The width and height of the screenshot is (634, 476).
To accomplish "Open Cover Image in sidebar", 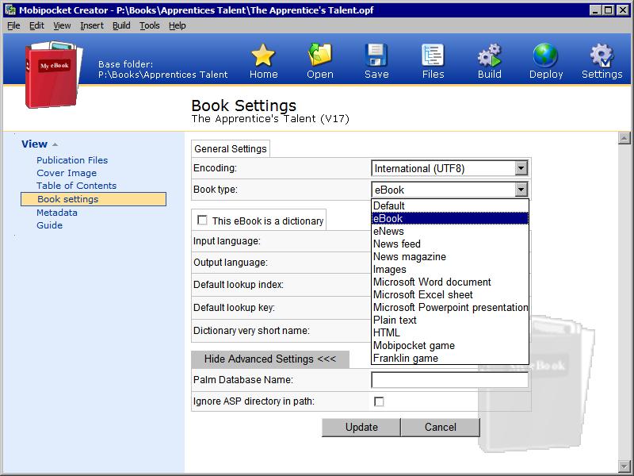I will tap(67, 173).
